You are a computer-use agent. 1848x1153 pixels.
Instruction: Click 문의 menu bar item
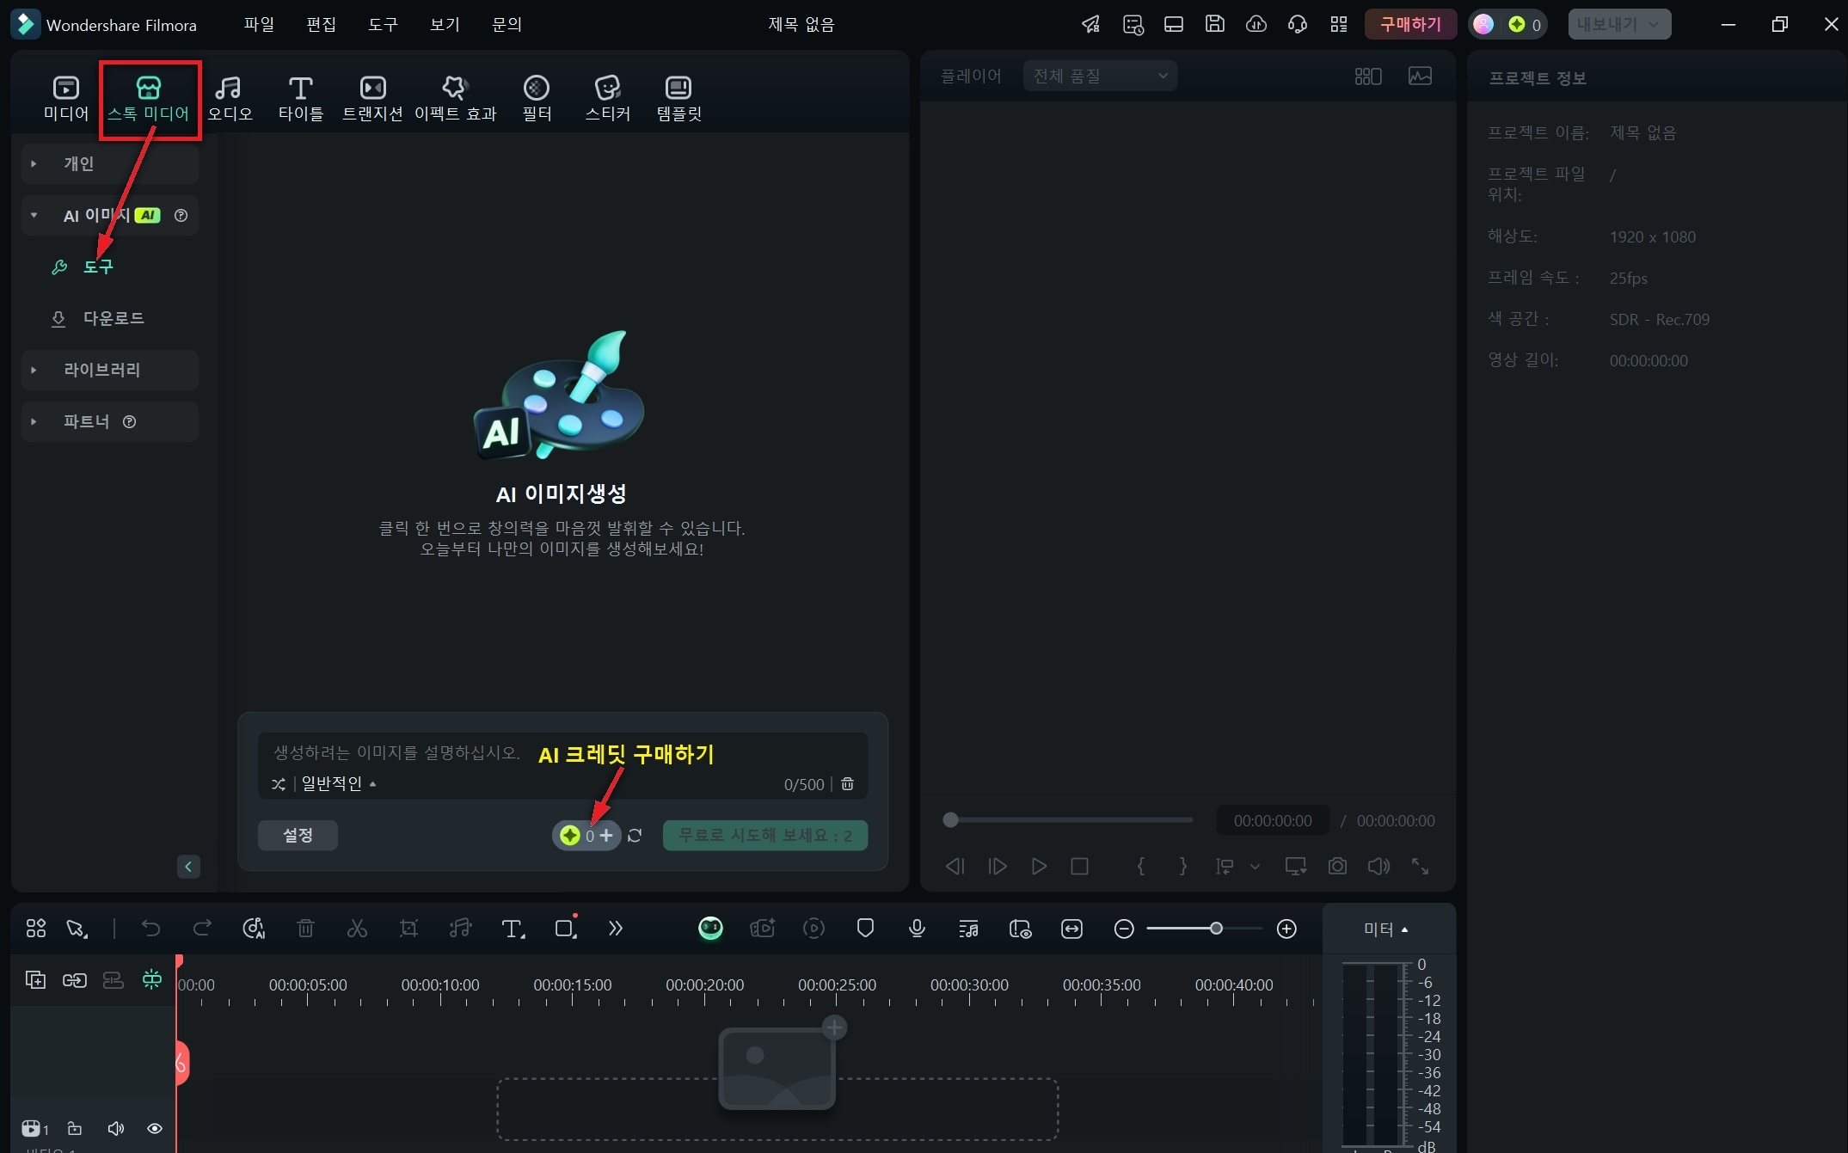point(509,24)
